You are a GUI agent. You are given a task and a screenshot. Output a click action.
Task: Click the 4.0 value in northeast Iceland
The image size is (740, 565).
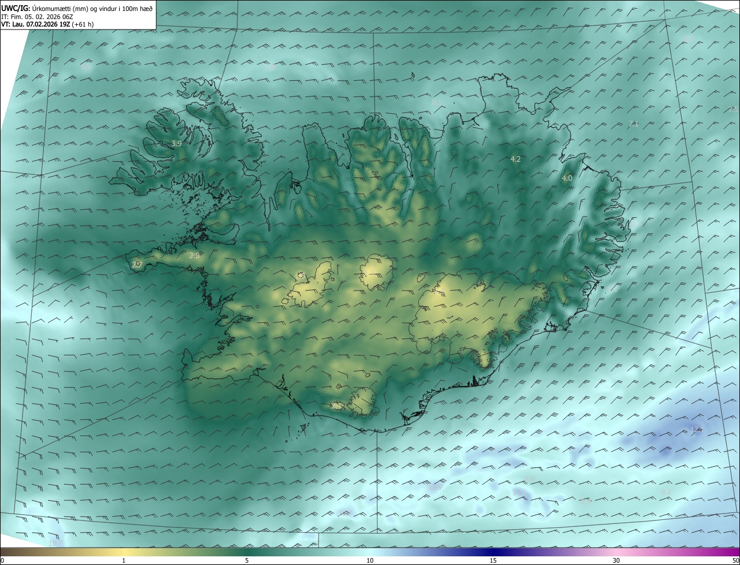[567, 179]
